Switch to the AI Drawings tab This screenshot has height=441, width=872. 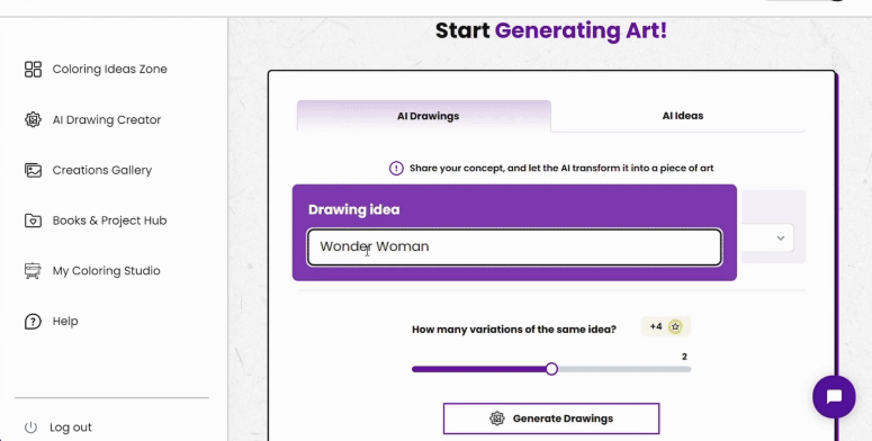click(x=428, y=116)
